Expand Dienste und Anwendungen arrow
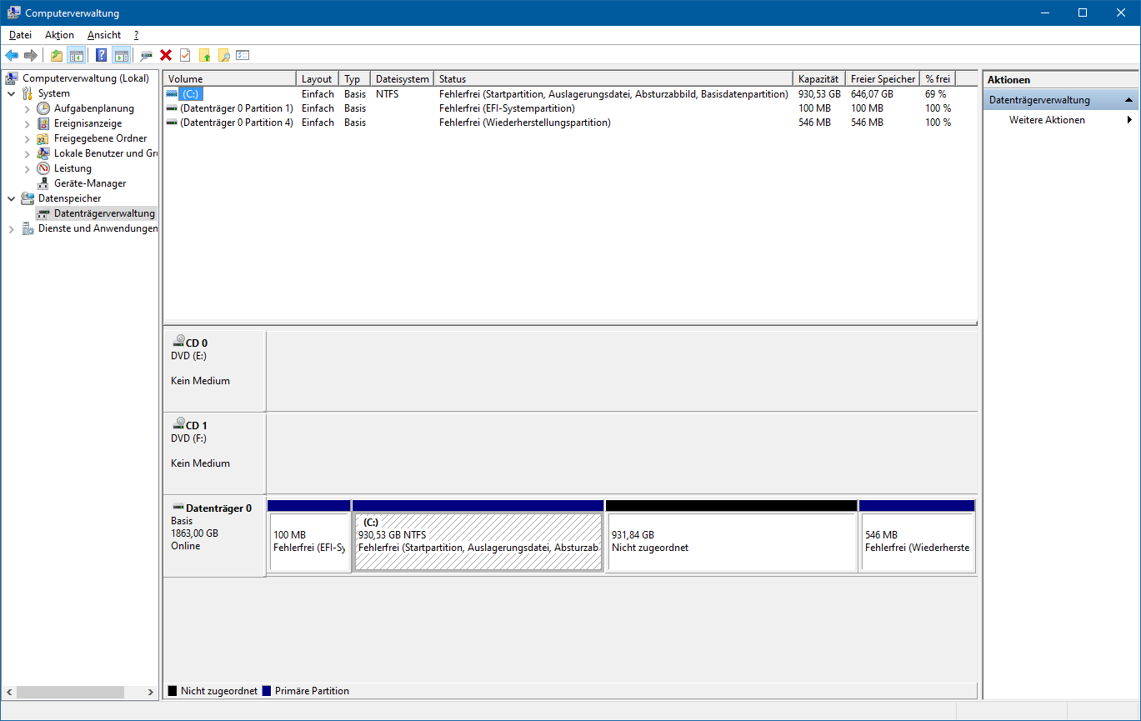 click(12, 228)
